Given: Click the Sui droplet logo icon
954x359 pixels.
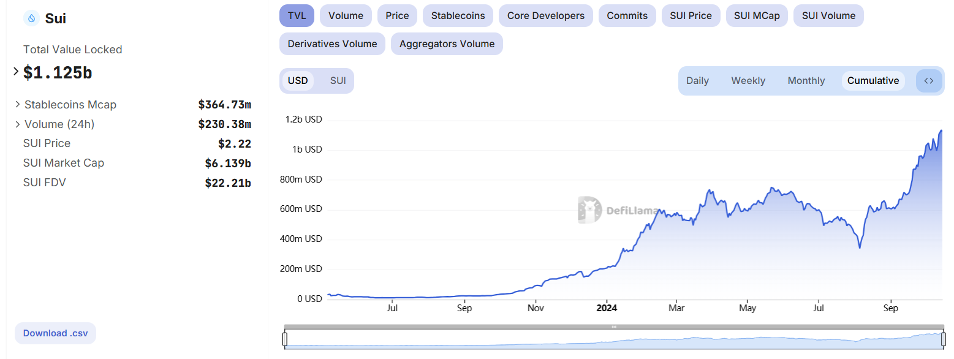Looking at the screenshot, I should [x=31, y=18].
